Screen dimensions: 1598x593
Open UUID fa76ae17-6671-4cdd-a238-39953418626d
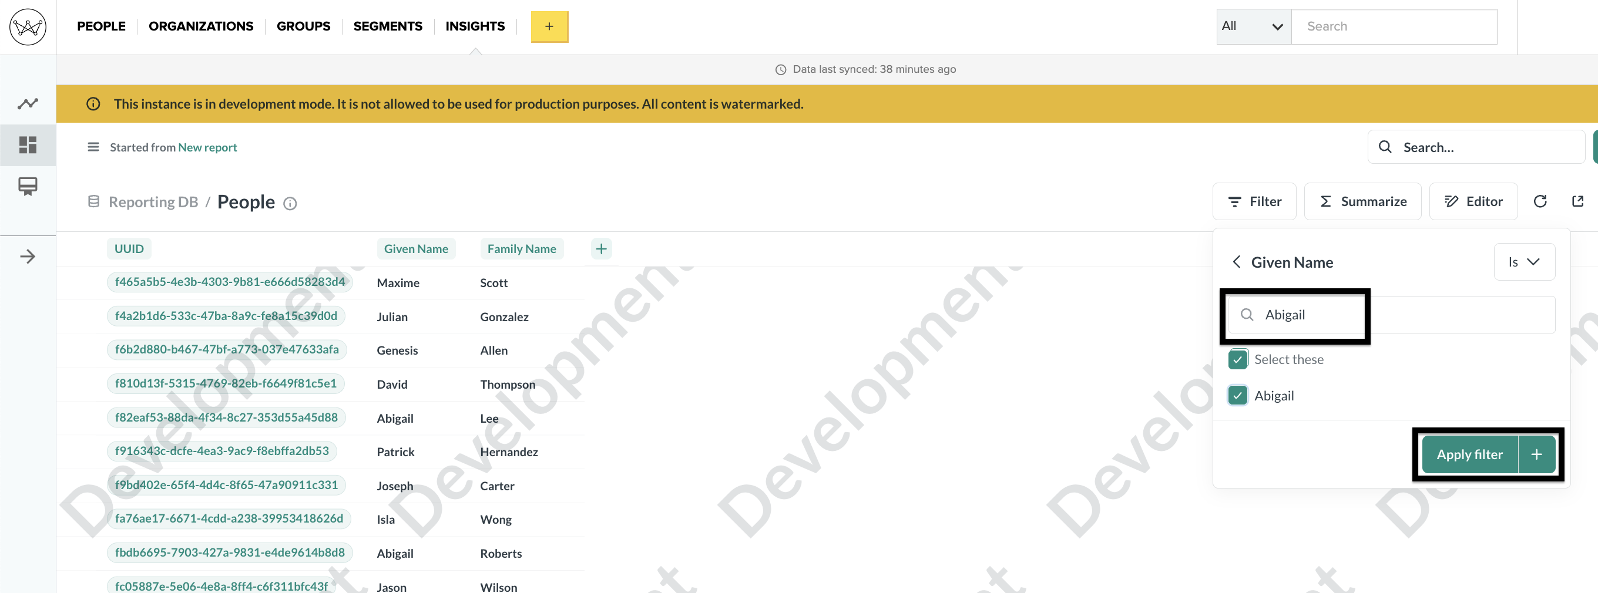[x=229, y=518]
